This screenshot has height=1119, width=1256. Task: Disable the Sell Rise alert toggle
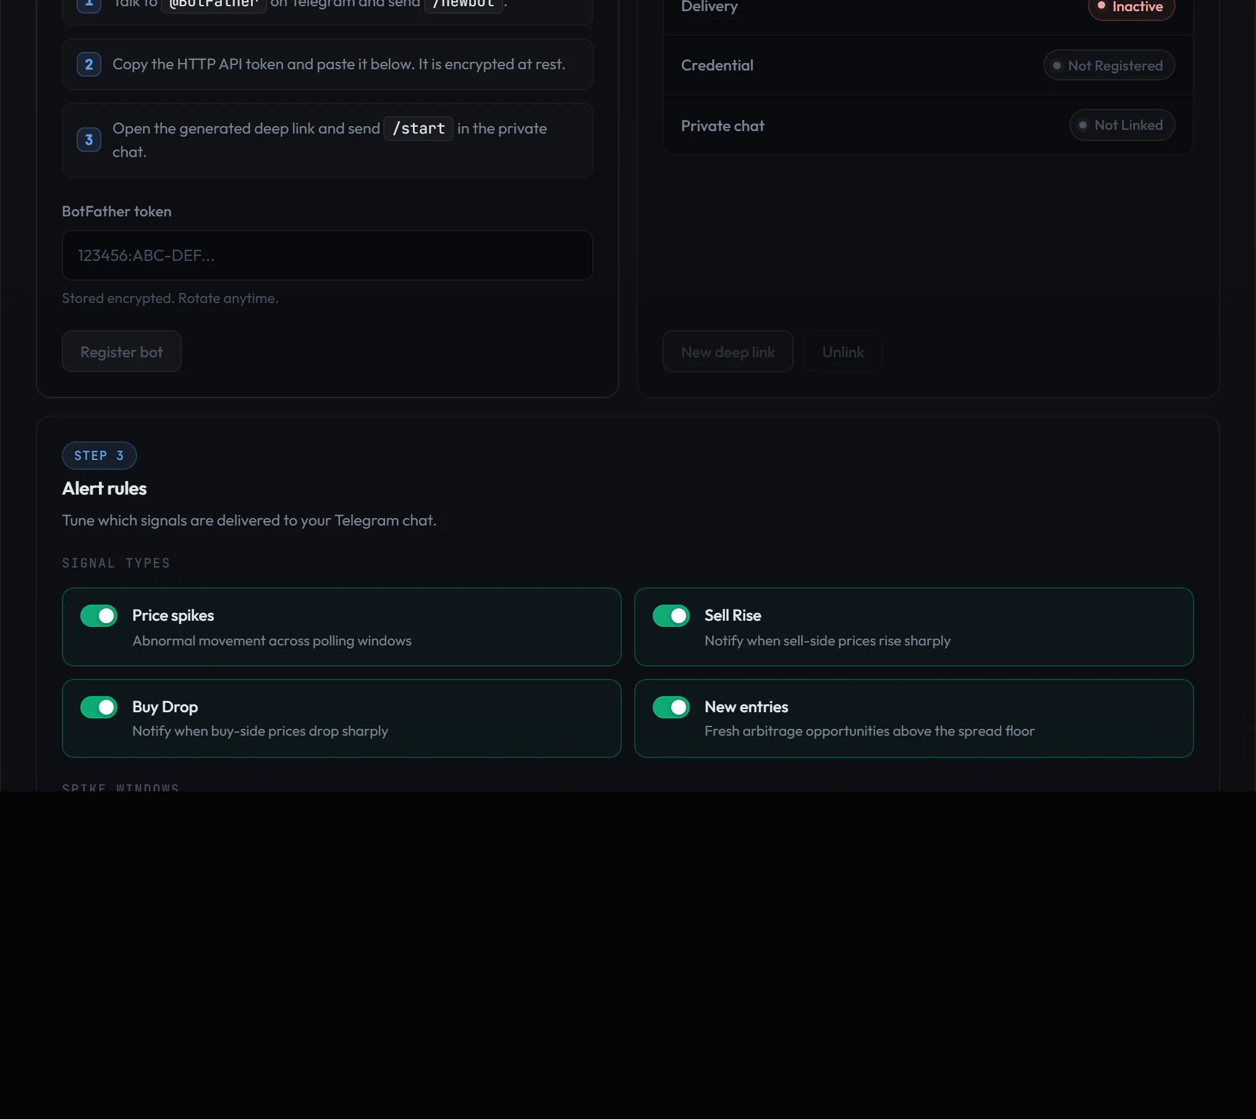coord(671,616)
